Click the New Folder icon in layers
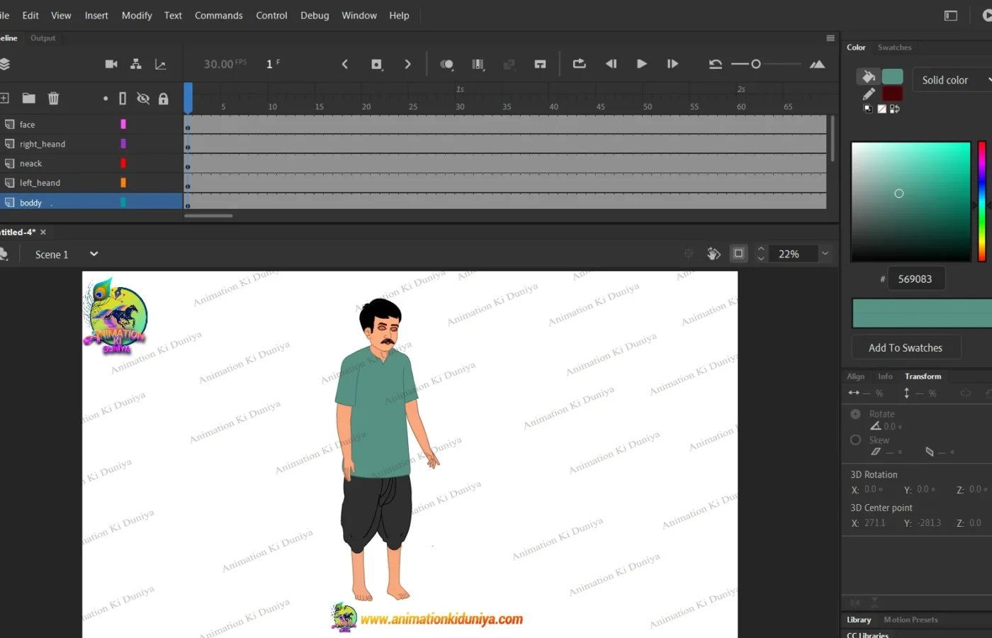The width and height of the screenshot is (992, 638). (x=28, y=99)
